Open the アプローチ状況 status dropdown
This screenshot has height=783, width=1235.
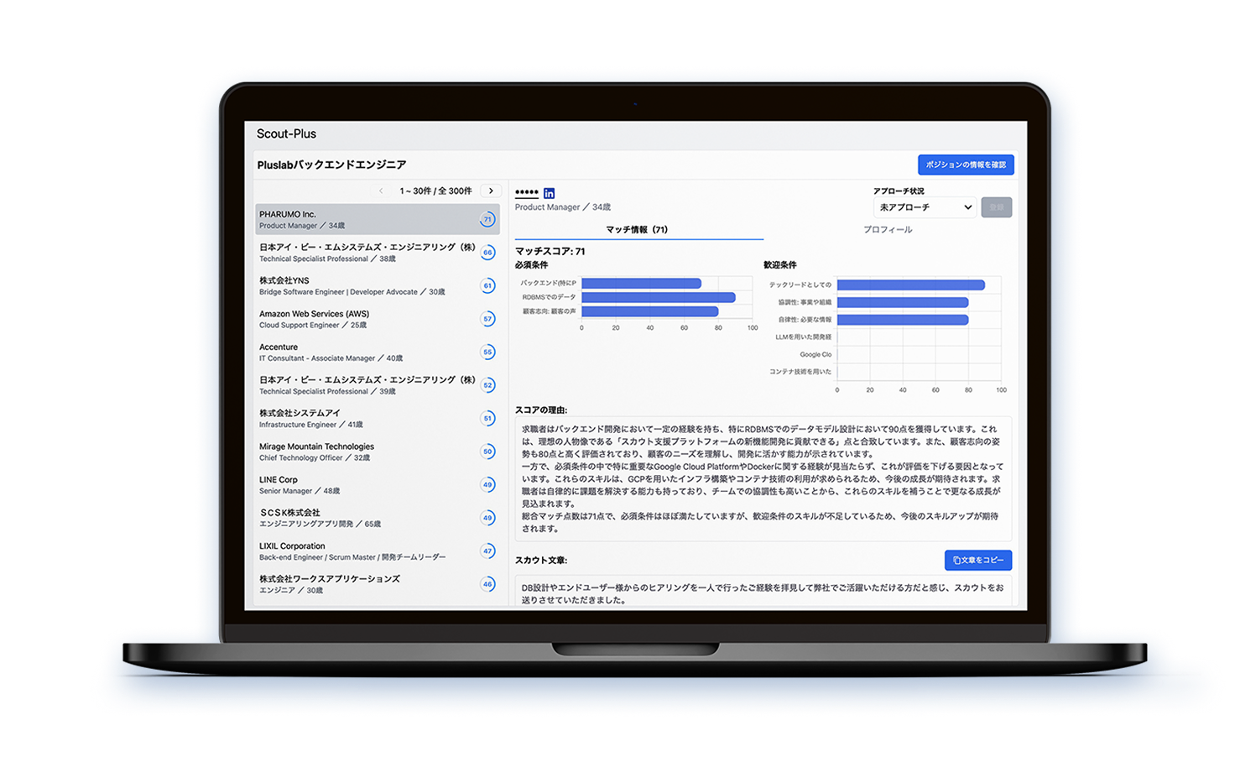coord(925,207)
